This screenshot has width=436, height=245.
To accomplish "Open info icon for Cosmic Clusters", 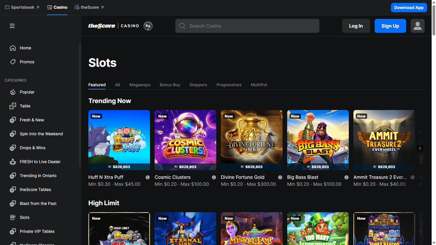I will 214,177.
